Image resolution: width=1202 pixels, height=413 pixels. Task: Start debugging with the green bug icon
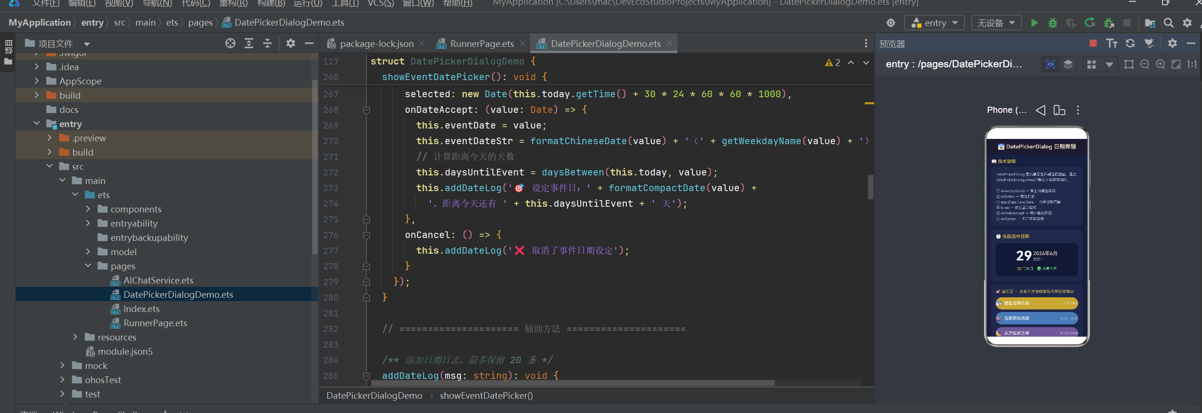coord(1052,23)
